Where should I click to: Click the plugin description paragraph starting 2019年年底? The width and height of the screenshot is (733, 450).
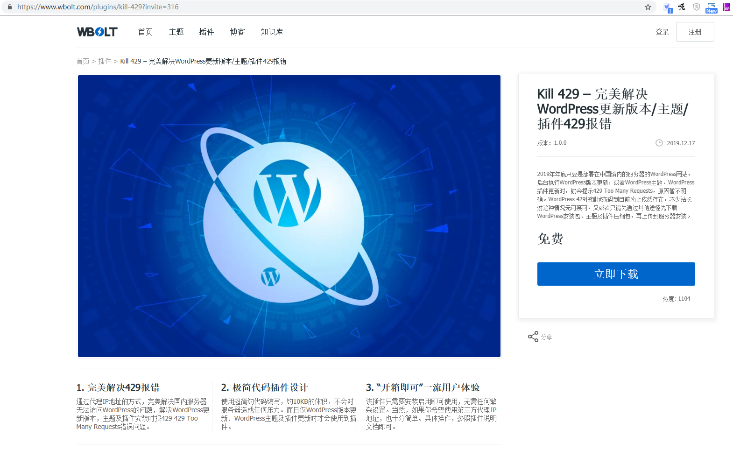tap(616, 195)
